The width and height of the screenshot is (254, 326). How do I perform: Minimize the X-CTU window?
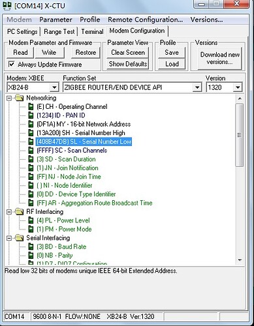(x=202, y=5)
